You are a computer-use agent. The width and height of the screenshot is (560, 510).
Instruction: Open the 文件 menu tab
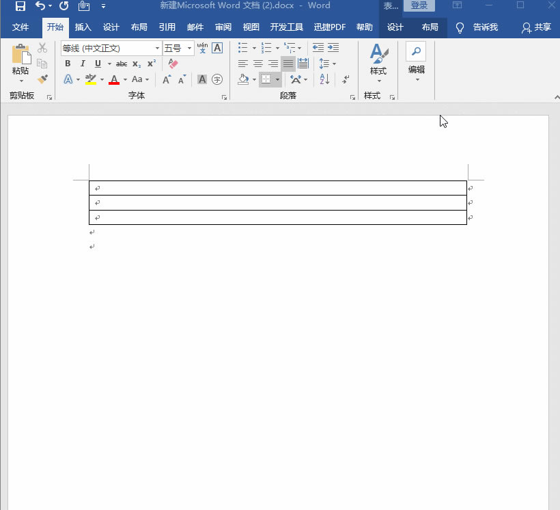[x=20, y=27]
